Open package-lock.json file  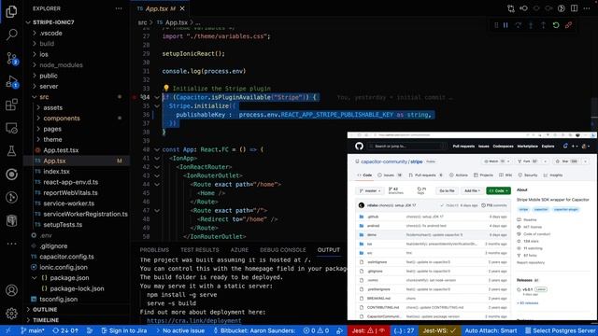point(77,288)
